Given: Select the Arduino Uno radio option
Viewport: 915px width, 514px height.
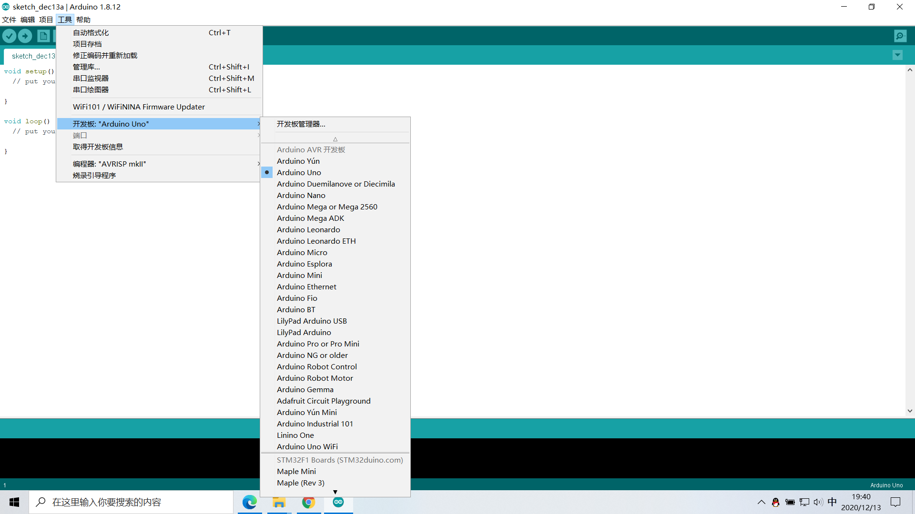Looking at the screenshot, I should coord(299,172).
